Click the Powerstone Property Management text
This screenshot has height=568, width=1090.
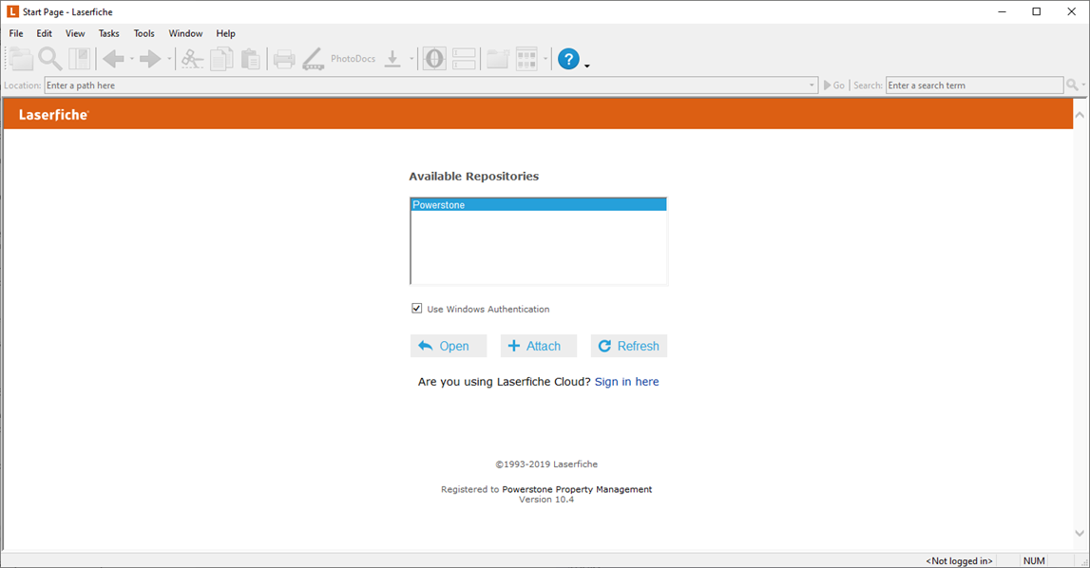577,489
